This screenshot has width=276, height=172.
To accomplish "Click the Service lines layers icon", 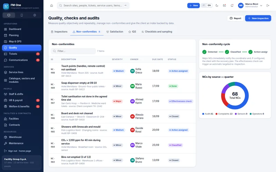I will tap(6, 72).
